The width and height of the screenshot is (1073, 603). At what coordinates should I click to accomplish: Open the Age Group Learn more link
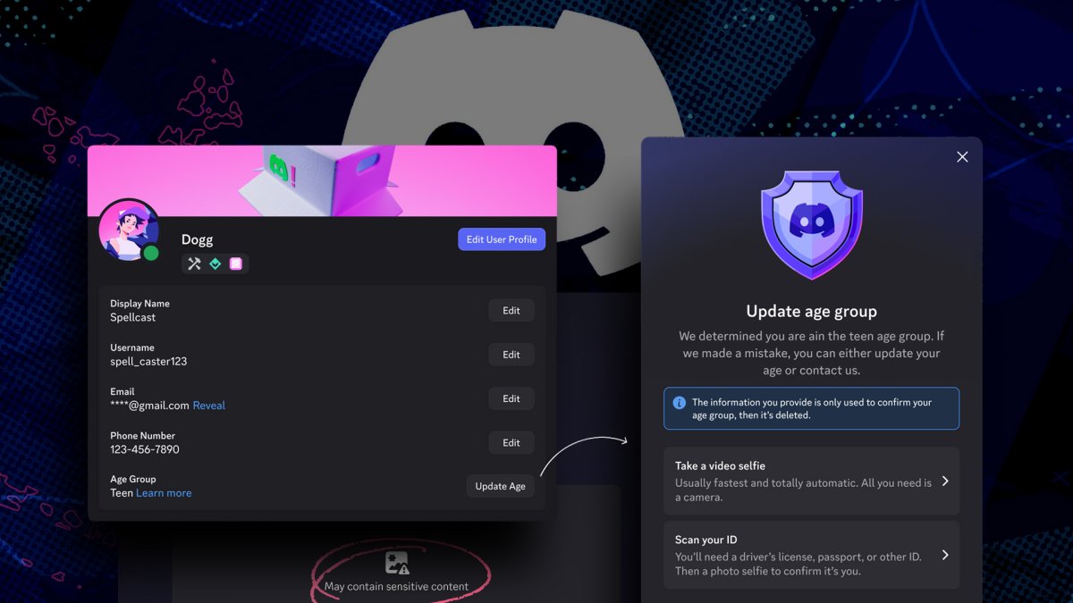pos(164,492)
